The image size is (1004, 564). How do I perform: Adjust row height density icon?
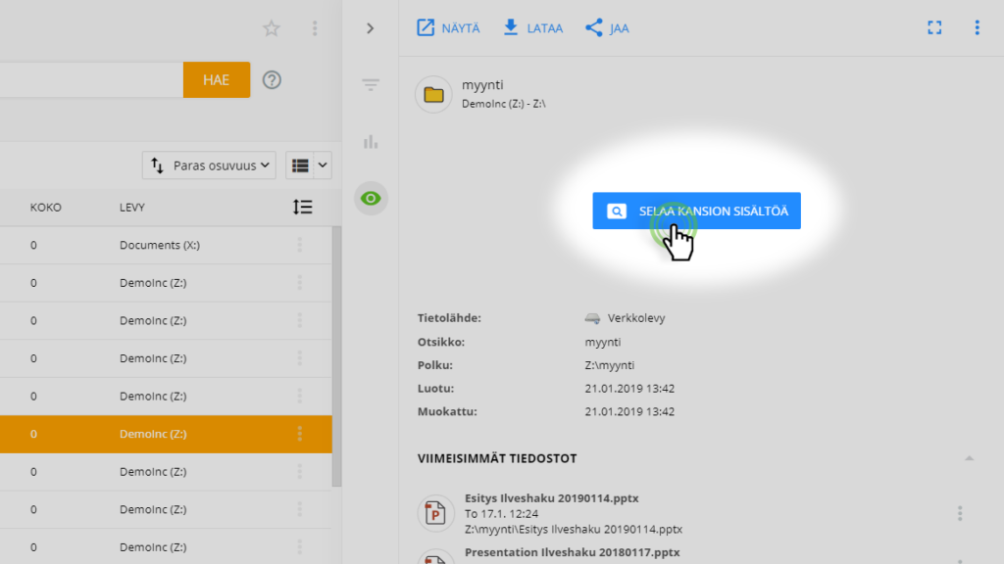tap(303, 207)
